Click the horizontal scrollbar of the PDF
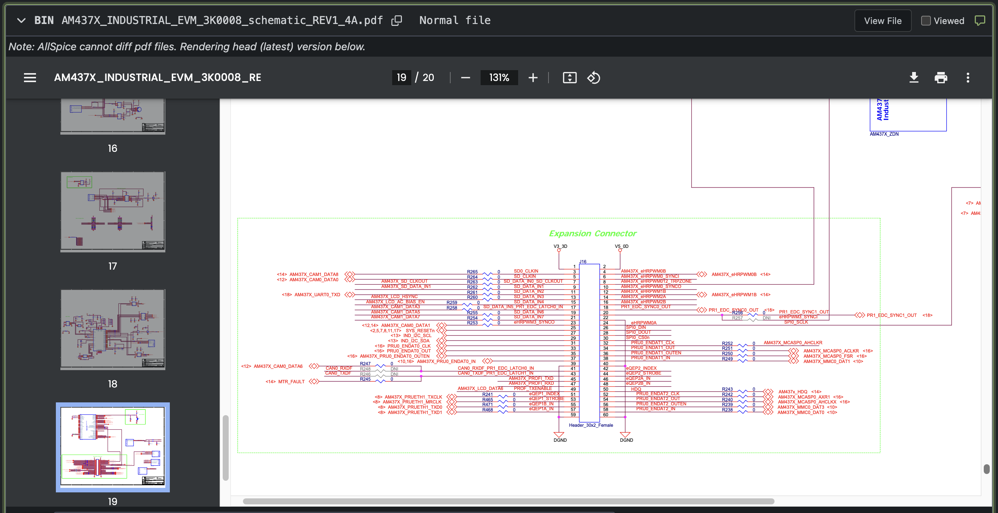The height and width of the screenshot is (513, 998). 508,501
